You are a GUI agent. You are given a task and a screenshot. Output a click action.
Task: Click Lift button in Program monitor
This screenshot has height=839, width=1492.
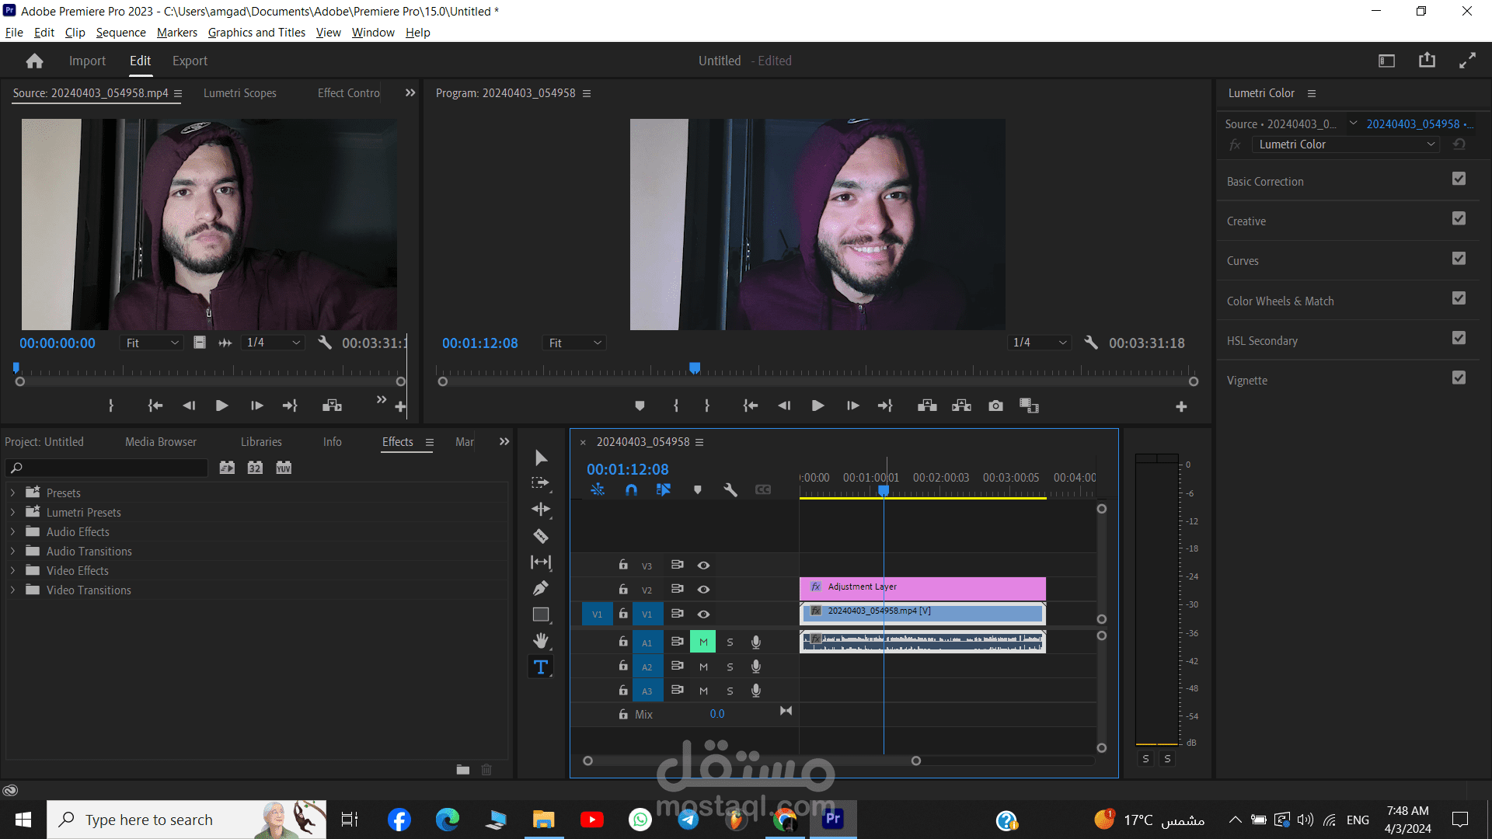click(927, 406)
